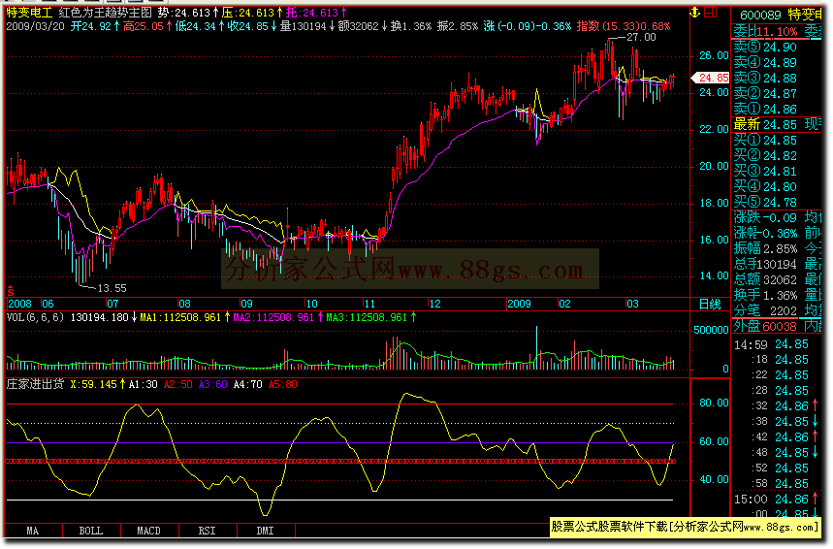Click the MA1:112508.961 yellow value
The height and width of the screenshot is (549, 833).
click(180, 318)
